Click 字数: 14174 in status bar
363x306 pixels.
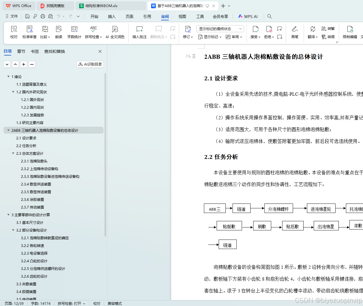click(x=41, y=303)
